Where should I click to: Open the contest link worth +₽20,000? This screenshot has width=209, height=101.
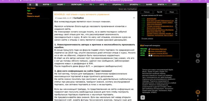pyautogui.click(x=158, y=49)
